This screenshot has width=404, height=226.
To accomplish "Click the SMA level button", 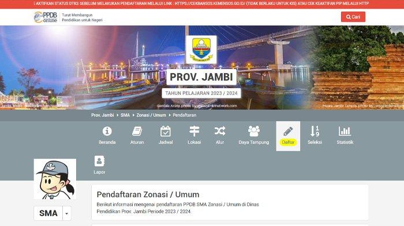I will (48, 213).
